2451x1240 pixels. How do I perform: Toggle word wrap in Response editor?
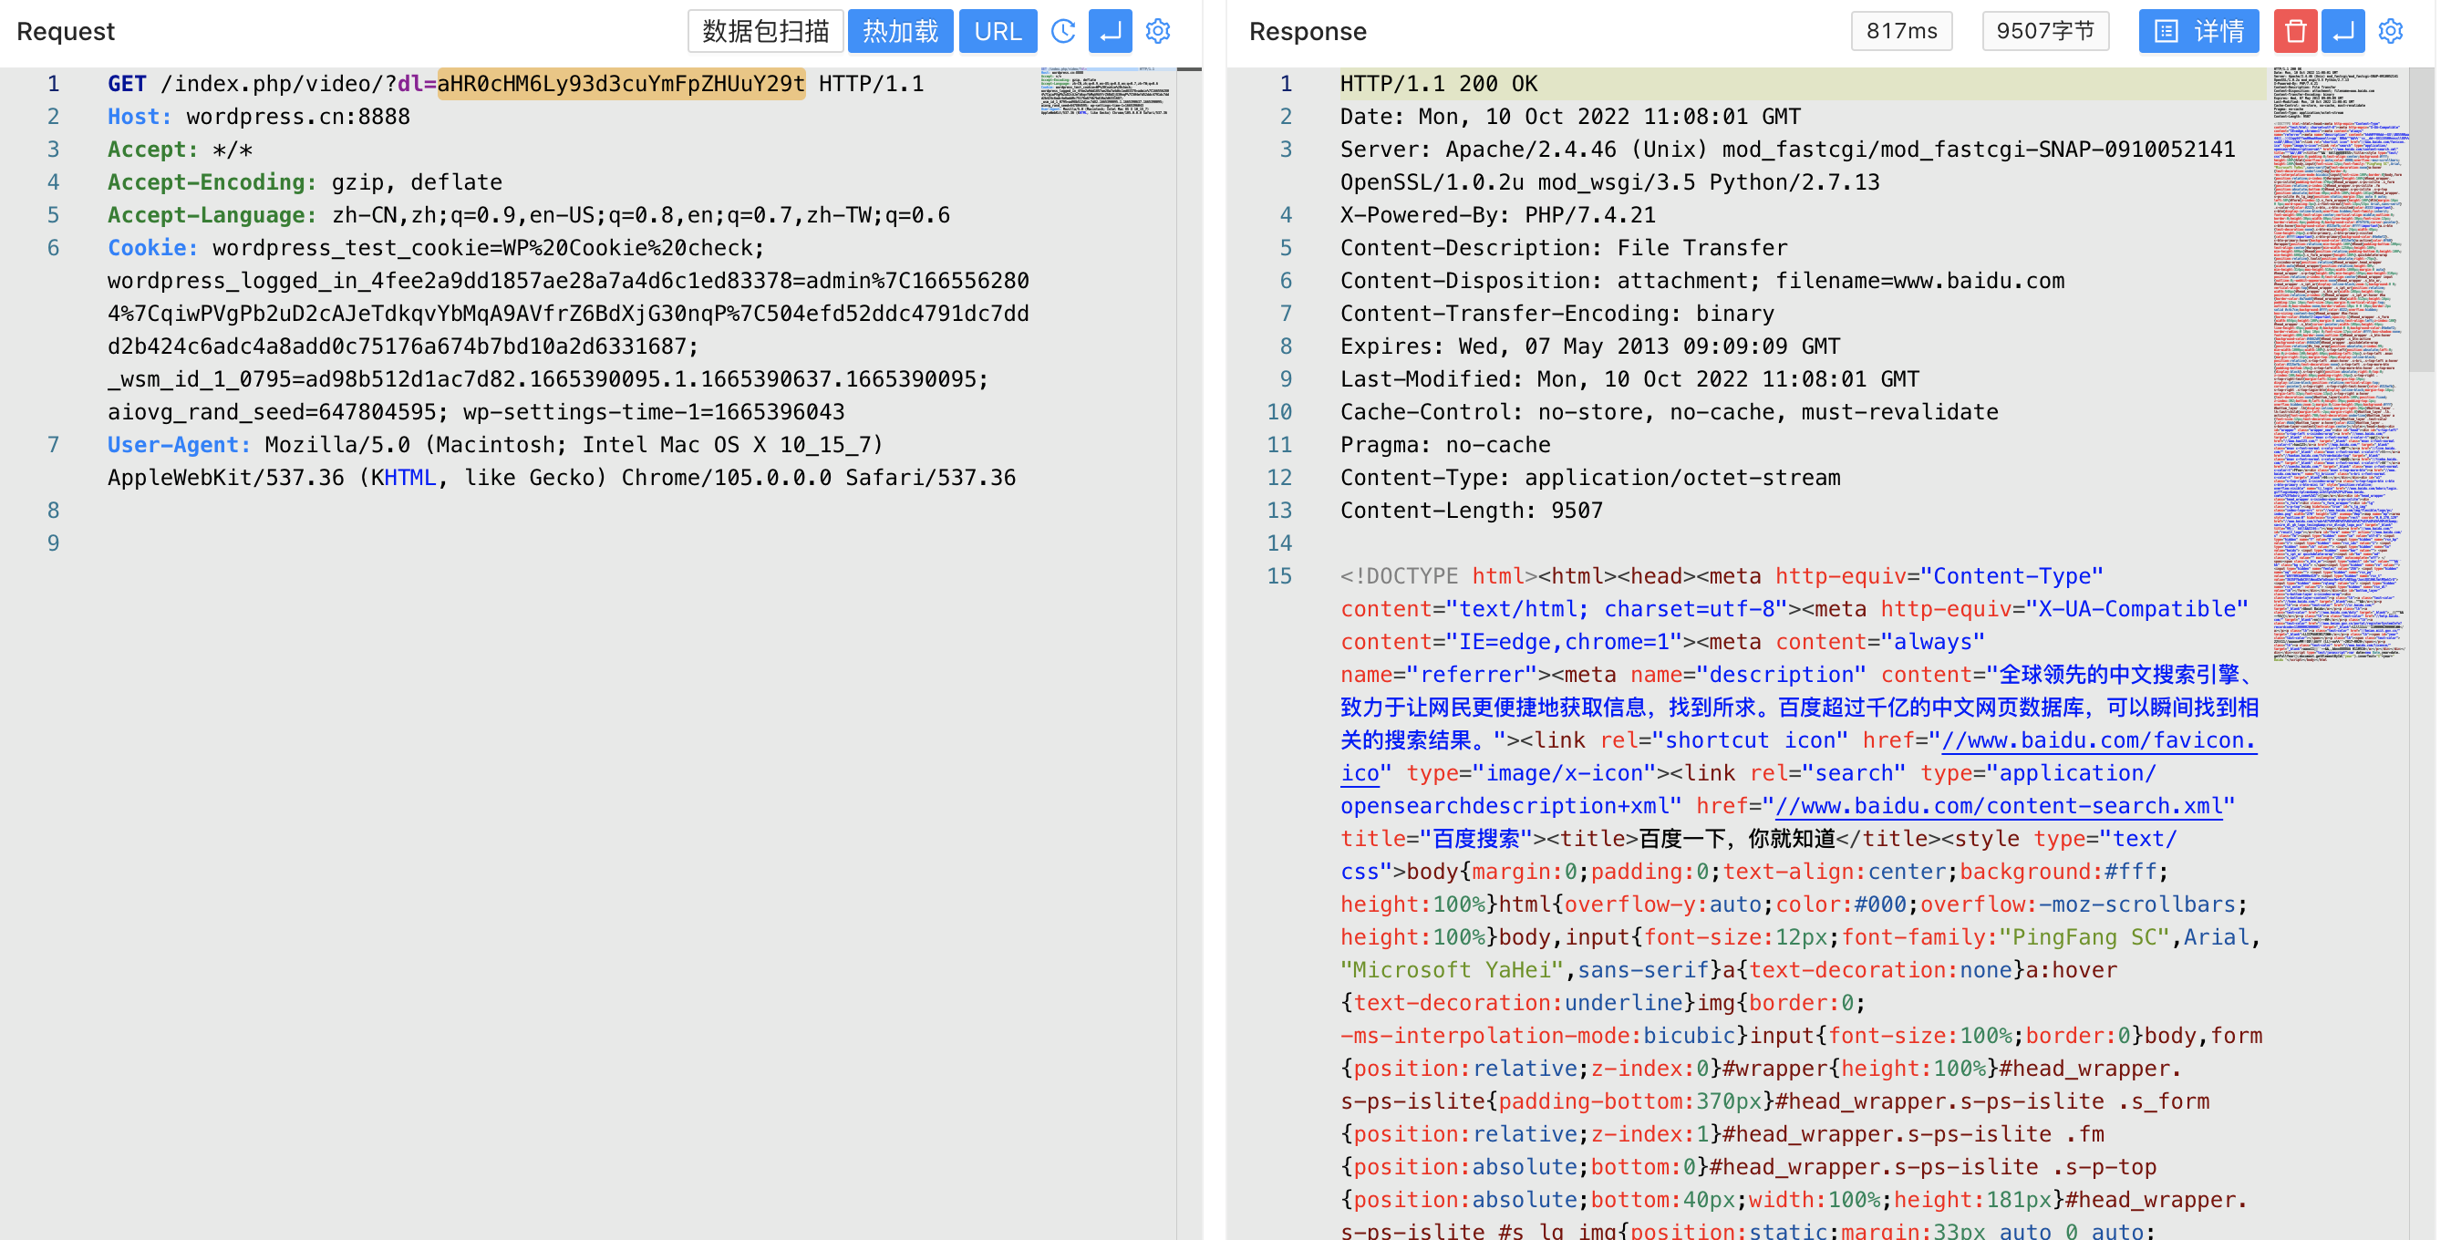click(2342, 31)
